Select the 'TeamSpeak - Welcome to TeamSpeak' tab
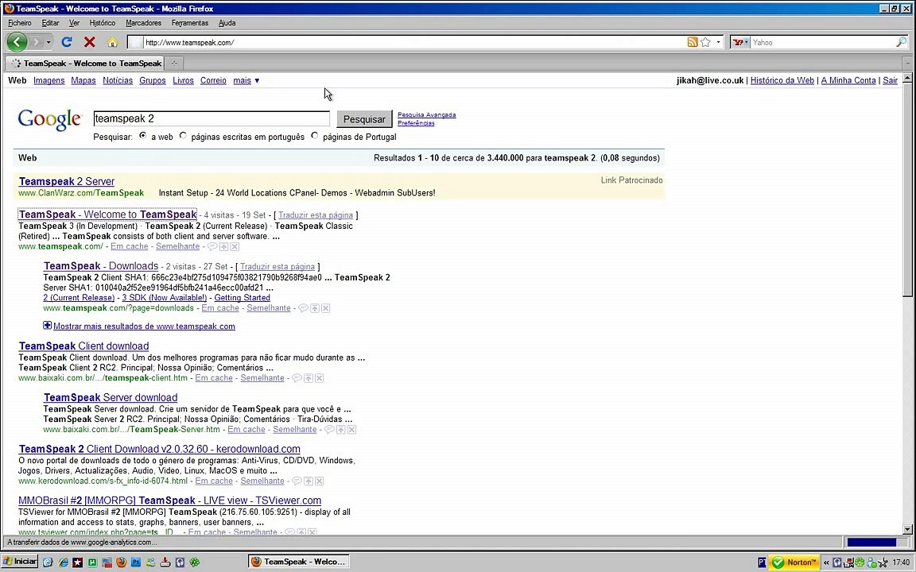Viewport: 916px width, 572px height. (x=86, y=63)
